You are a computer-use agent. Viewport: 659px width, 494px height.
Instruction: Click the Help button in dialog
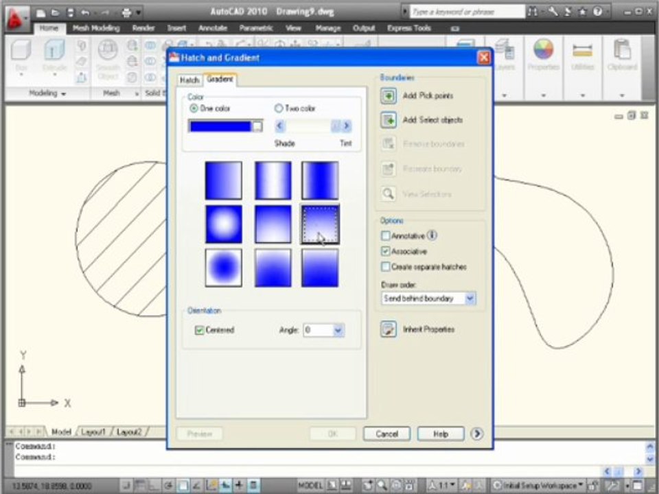click(441, 434)
